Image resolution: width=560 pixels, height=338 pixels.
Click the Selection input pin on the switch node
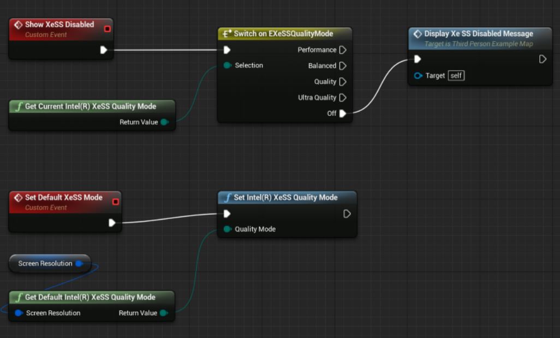coord(227,65)
